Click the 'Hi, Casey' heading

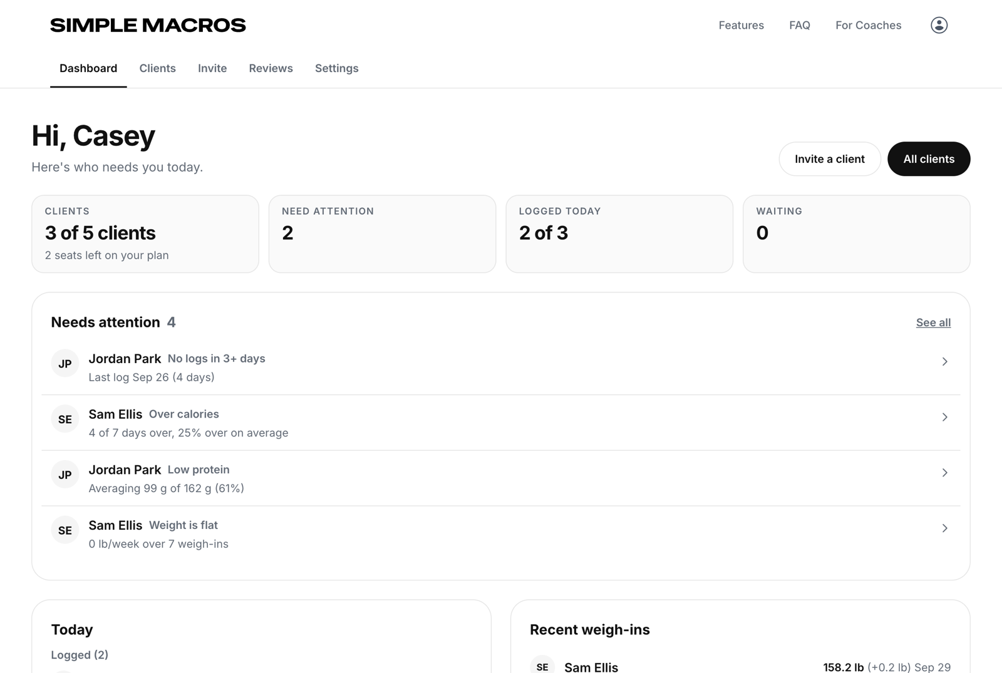click(93, 136)
